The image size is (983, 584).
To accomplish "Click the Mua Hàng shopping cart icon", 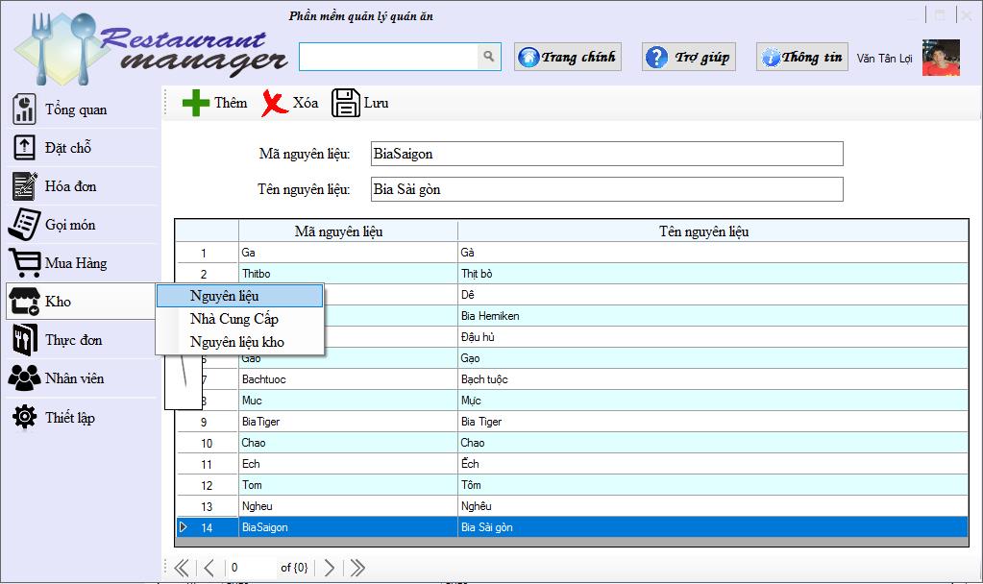I will click(24, 263).
